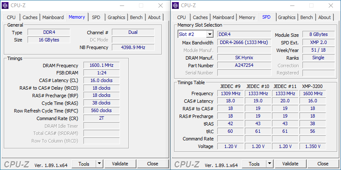
Task: Click the empty Serial Number field
Action: [x=244, y=73]
